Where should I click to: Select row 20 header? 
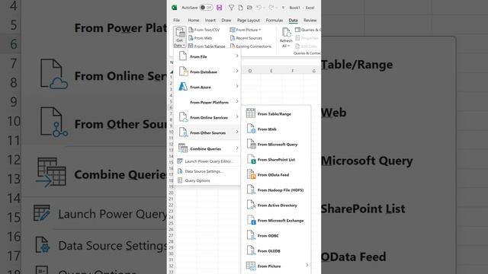coord(171,193)
